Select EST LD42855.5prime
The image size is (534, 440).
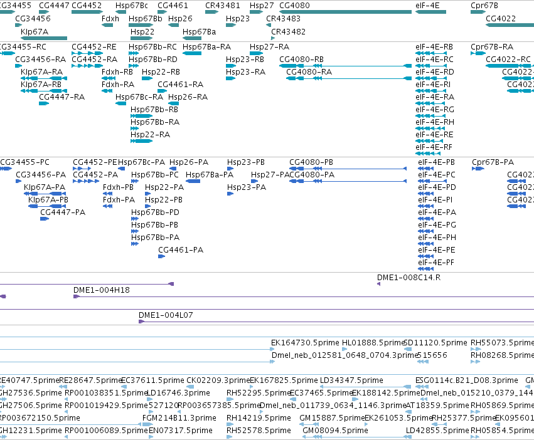(437, 431)
